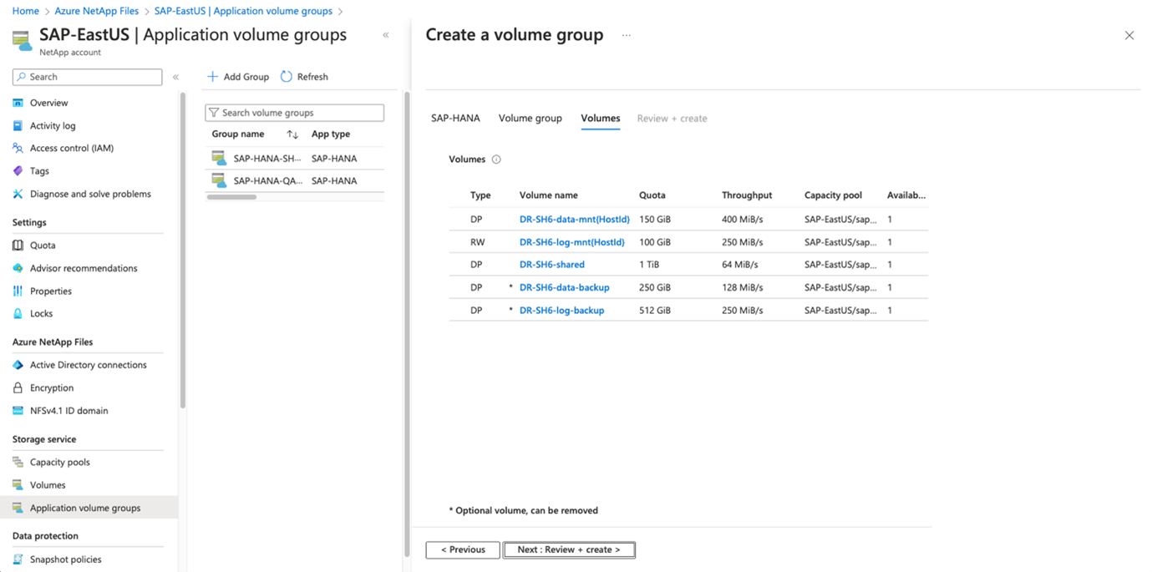Switch to the Volume group tab
The height and width of the screenshot is (572, 1152).
click(530, 119)
